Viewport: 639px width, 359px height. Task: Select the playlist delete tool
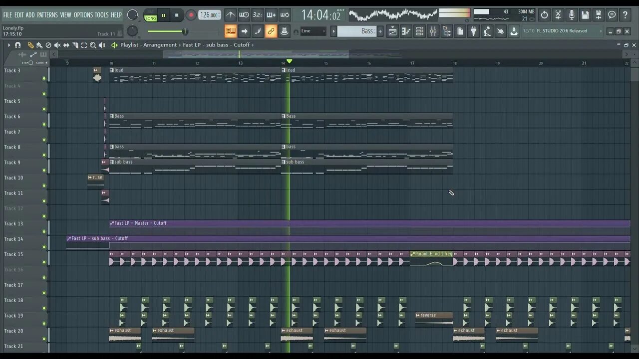click(48, 45)
